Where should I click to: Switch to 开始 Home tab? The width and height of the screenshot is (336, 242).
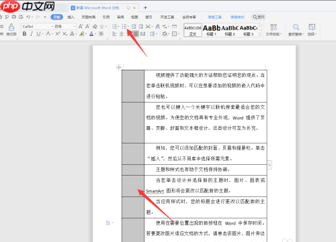(x=56, y=17)
